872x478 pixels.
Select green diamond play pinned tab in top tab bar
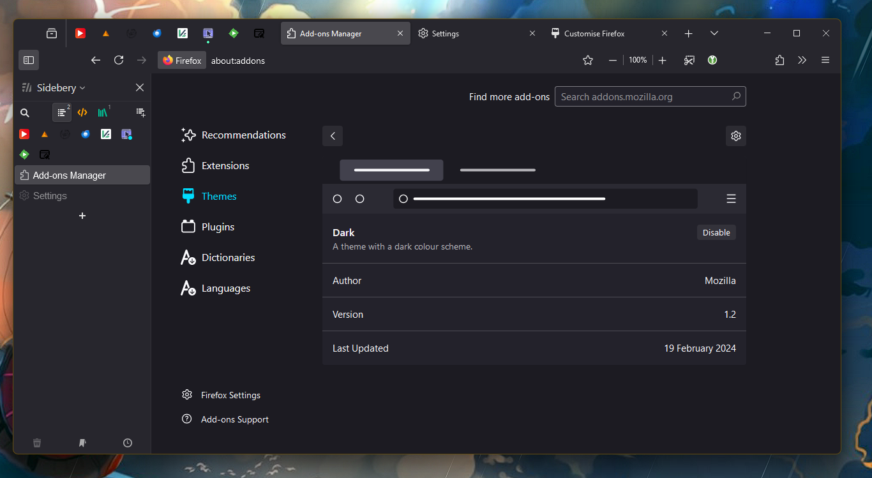click(x=234, y=33)
